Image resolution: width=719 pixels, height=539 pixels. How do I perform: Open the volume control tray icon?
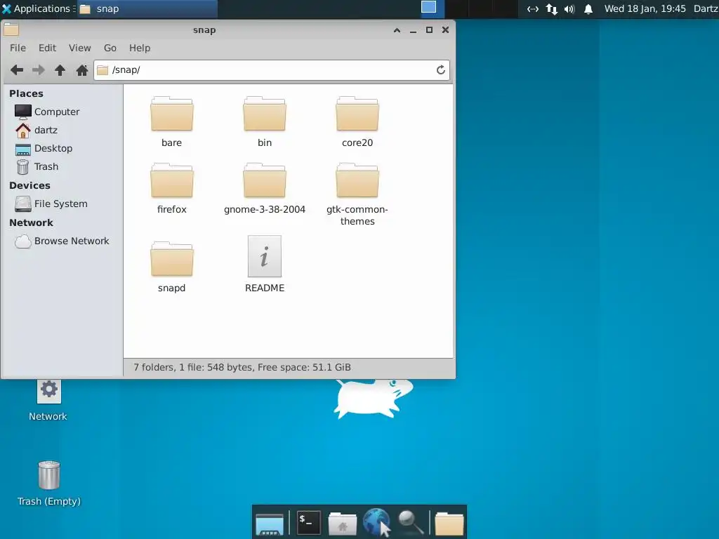tap(569, 8)
